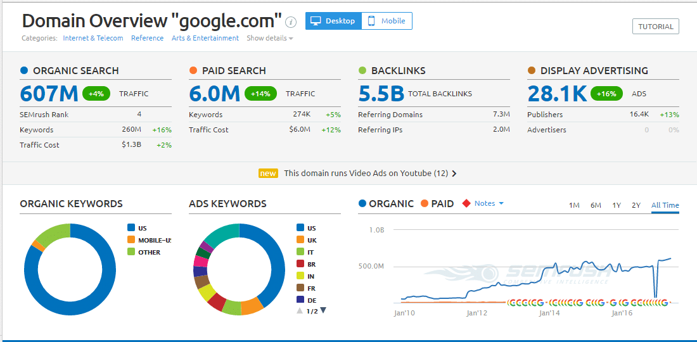Click the 607M organic traffic value
697x342 pixels.
point(49,93)
